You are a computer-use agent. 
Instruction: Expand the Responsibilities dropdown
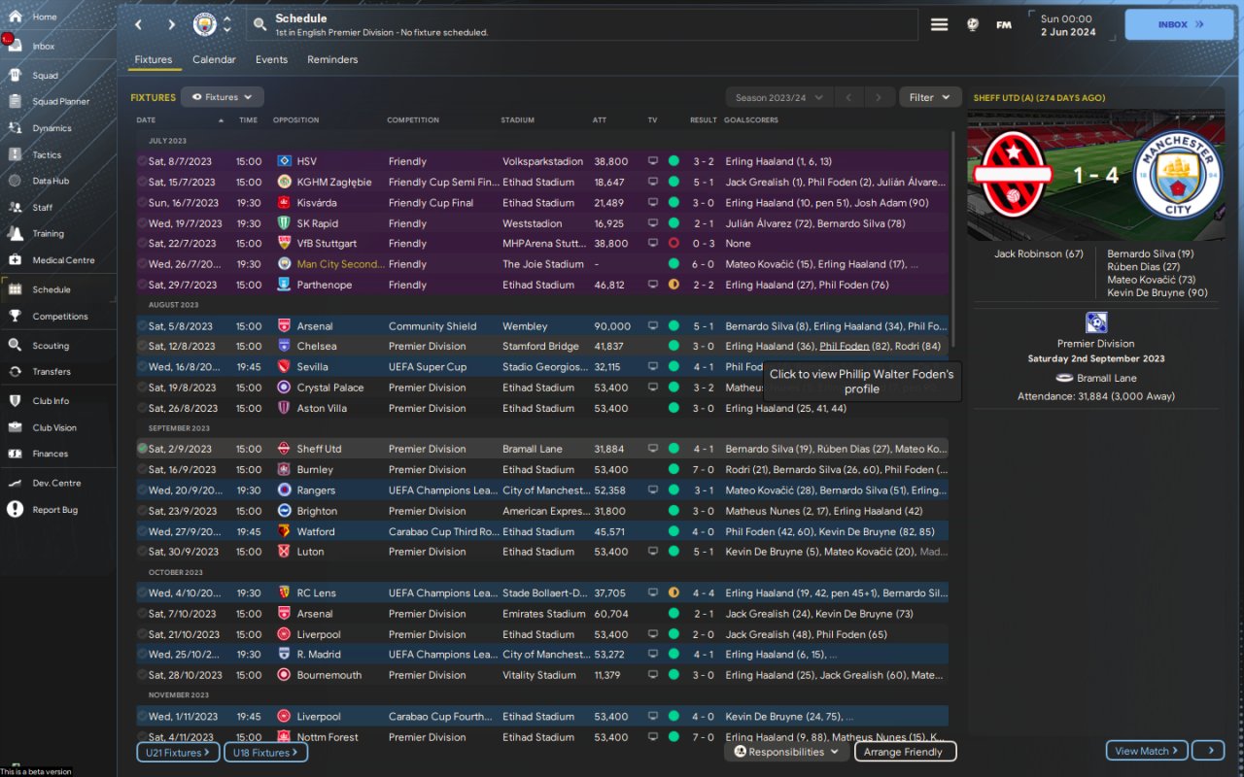pos(786,752)
